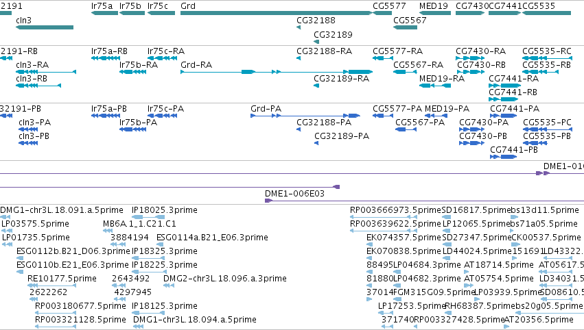Select the CG5567-RA transcript label
584x330 pixels.
418,65
